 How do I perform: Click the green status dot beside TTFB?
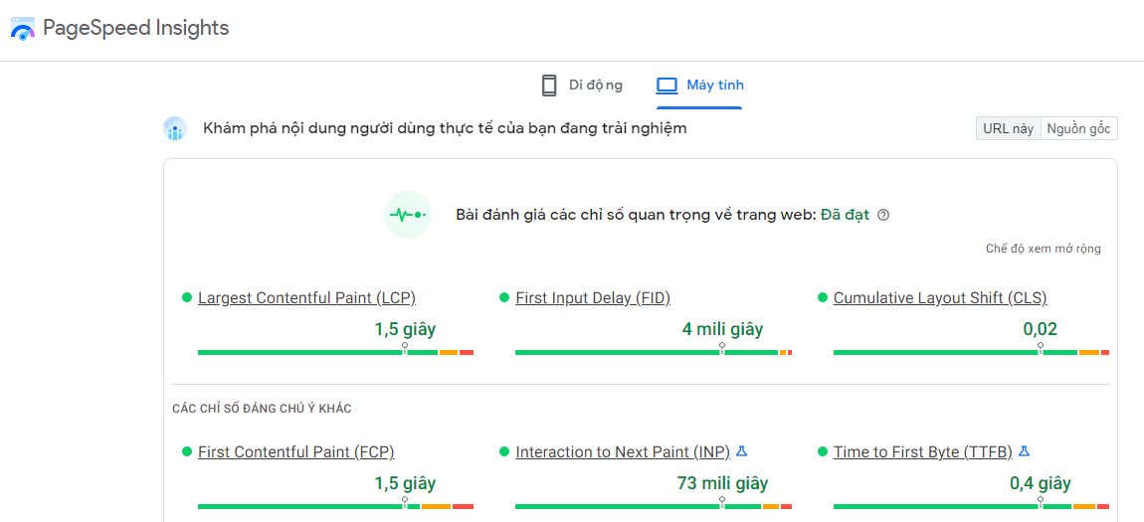click(x=823, y=452)
